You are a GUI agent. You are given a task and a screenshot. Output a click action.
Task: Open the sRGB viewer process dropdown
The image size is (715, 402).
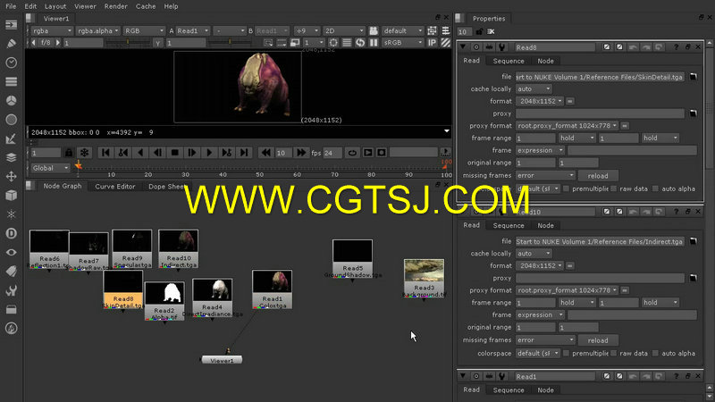[403, 42]
